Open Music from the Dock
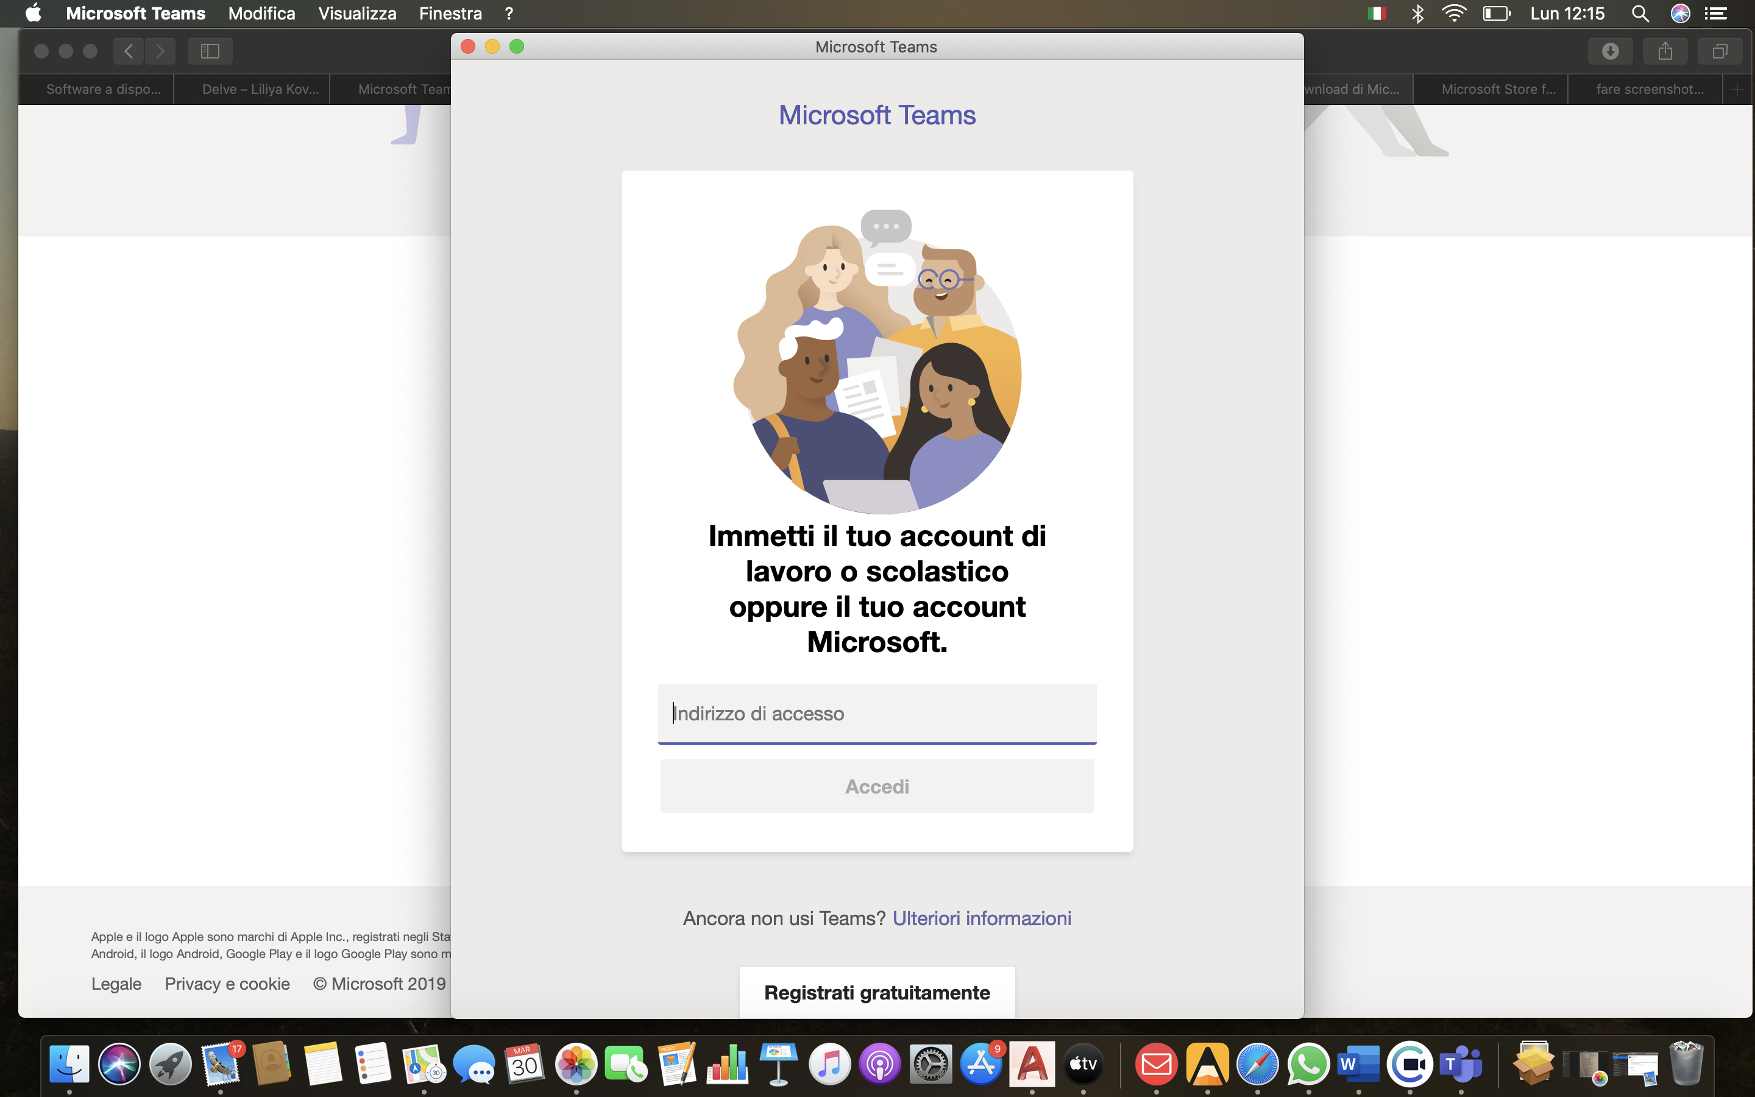 [829, 1063]
